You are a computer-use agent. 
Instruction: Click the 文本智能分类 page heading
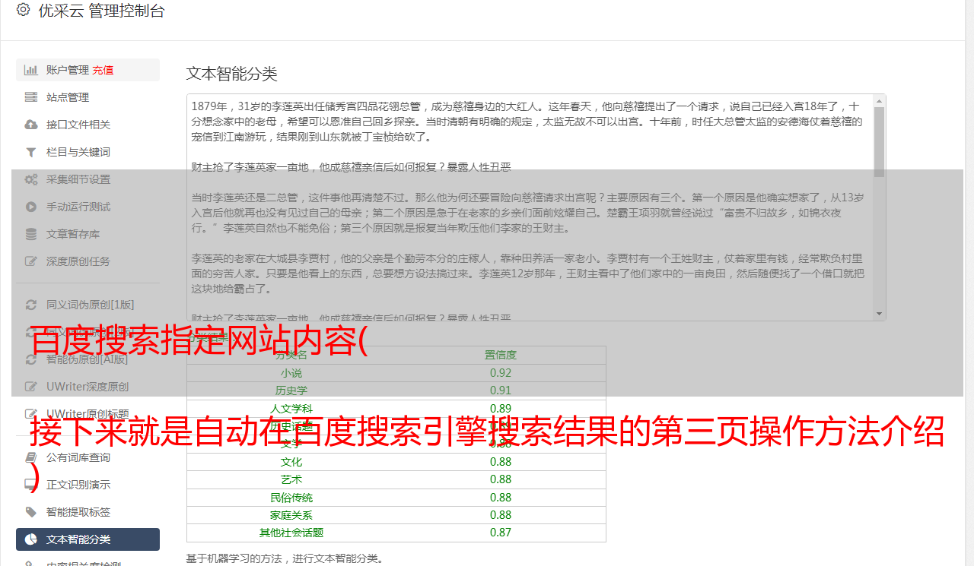[232, 74]
